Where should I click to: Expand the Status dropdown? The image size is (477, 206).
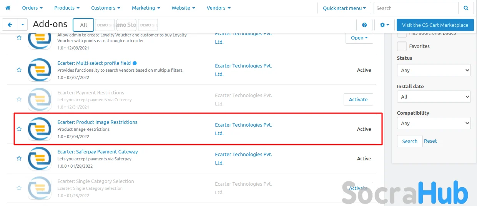point(433,70)
